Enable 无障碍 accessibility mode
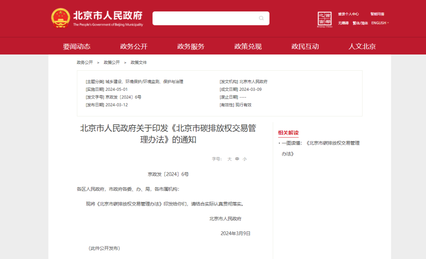 [x=343, y=23]
